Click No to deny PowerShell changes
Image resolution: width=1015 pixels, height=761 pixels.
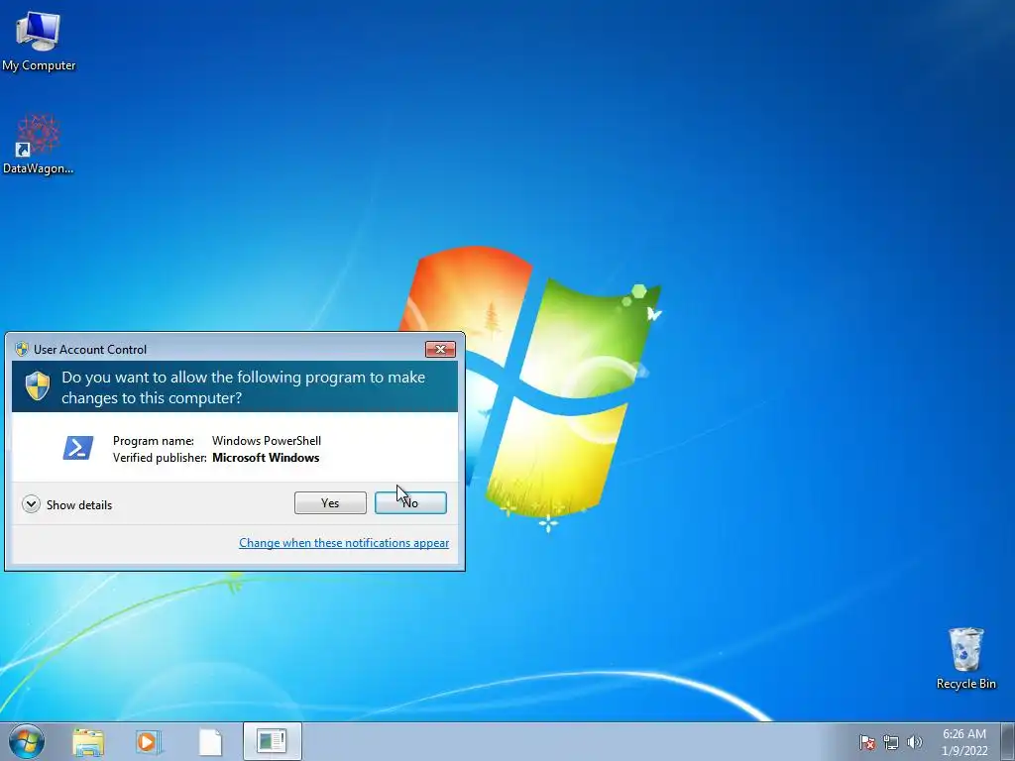[x=410, y=502]
